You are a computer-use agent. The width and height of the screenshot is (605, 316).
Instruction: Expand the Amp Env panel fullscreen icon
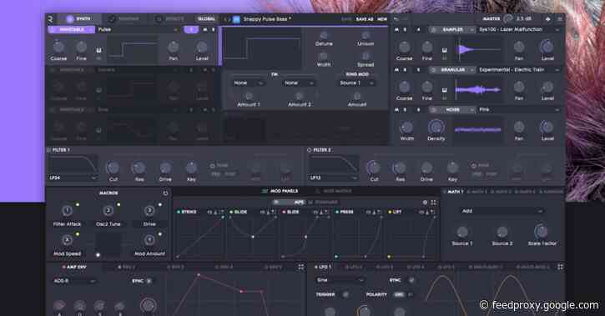300,267
